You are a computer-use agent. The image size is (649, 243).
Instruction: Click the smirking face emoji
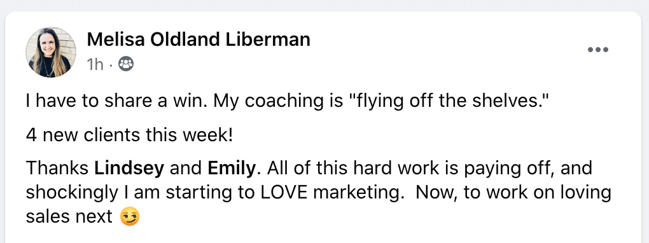pyautogui.click(x=130, y=217)
